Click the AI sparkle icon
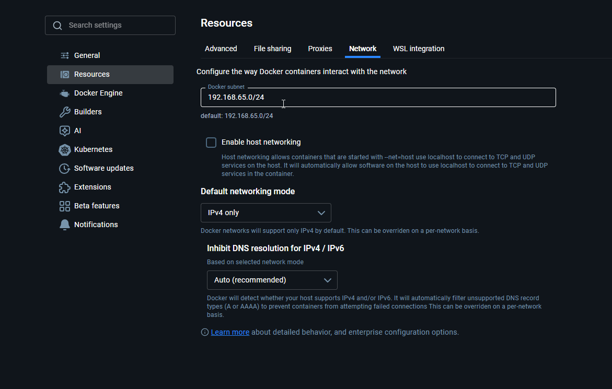This screenshot has width=612, height=389. pos(65,131)
